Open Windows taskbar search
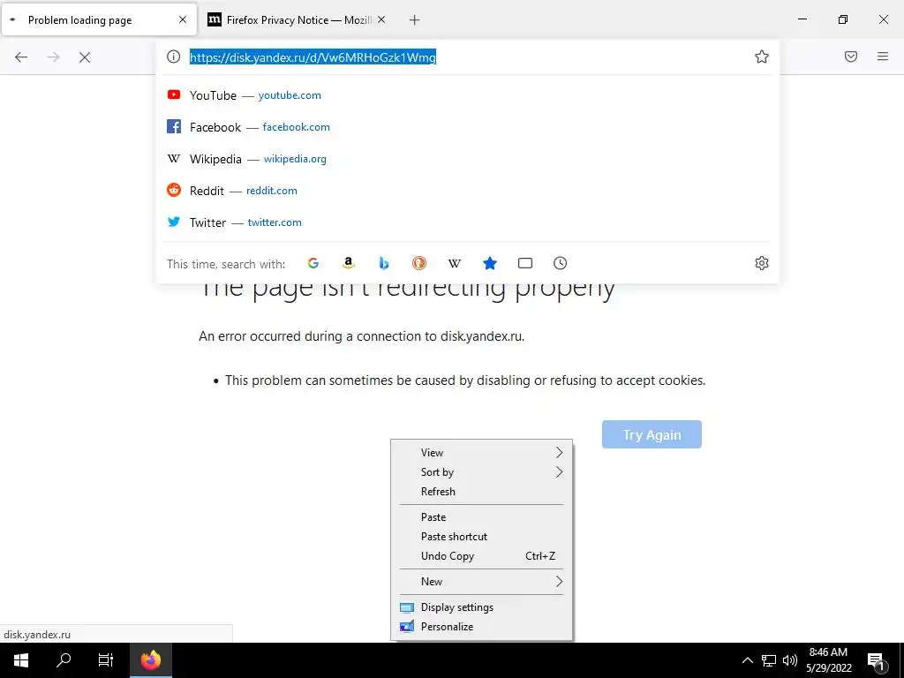 [64, 660]
